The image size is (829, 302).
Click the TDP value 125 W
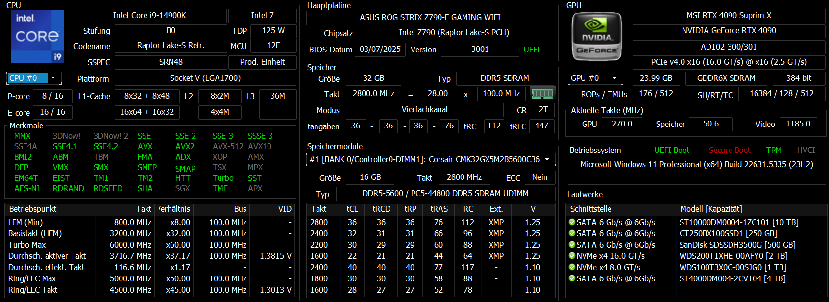(273, 30)
